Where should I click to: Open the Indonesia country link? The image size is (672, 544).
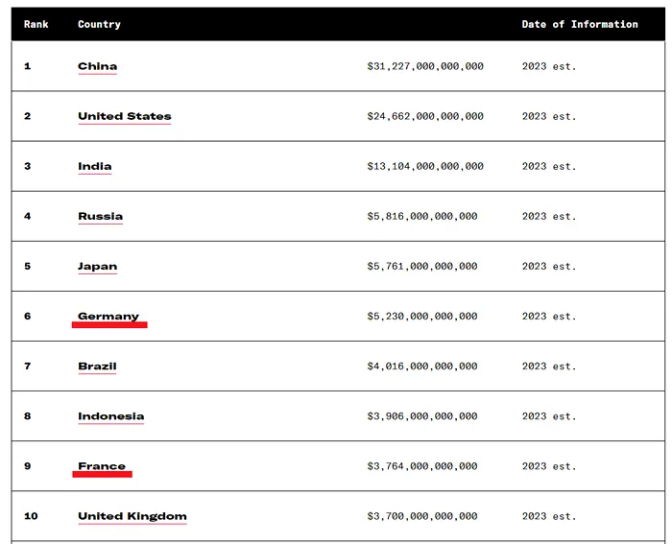click(x=111, y=416)
